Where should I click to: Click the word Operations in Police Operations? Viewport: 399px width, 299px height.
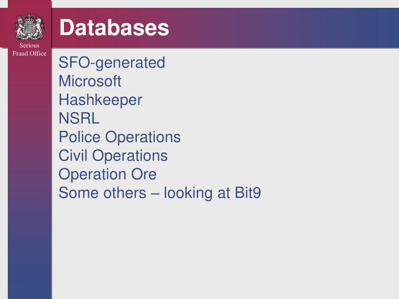click(x=143, y=137)
